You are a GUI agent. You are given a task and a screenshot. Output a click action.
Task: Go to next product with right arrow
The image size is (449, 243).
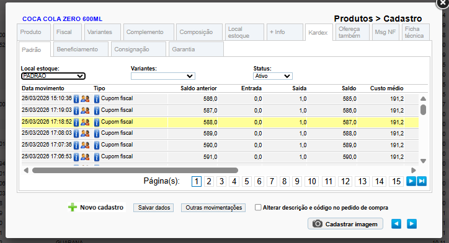(412, 224)
